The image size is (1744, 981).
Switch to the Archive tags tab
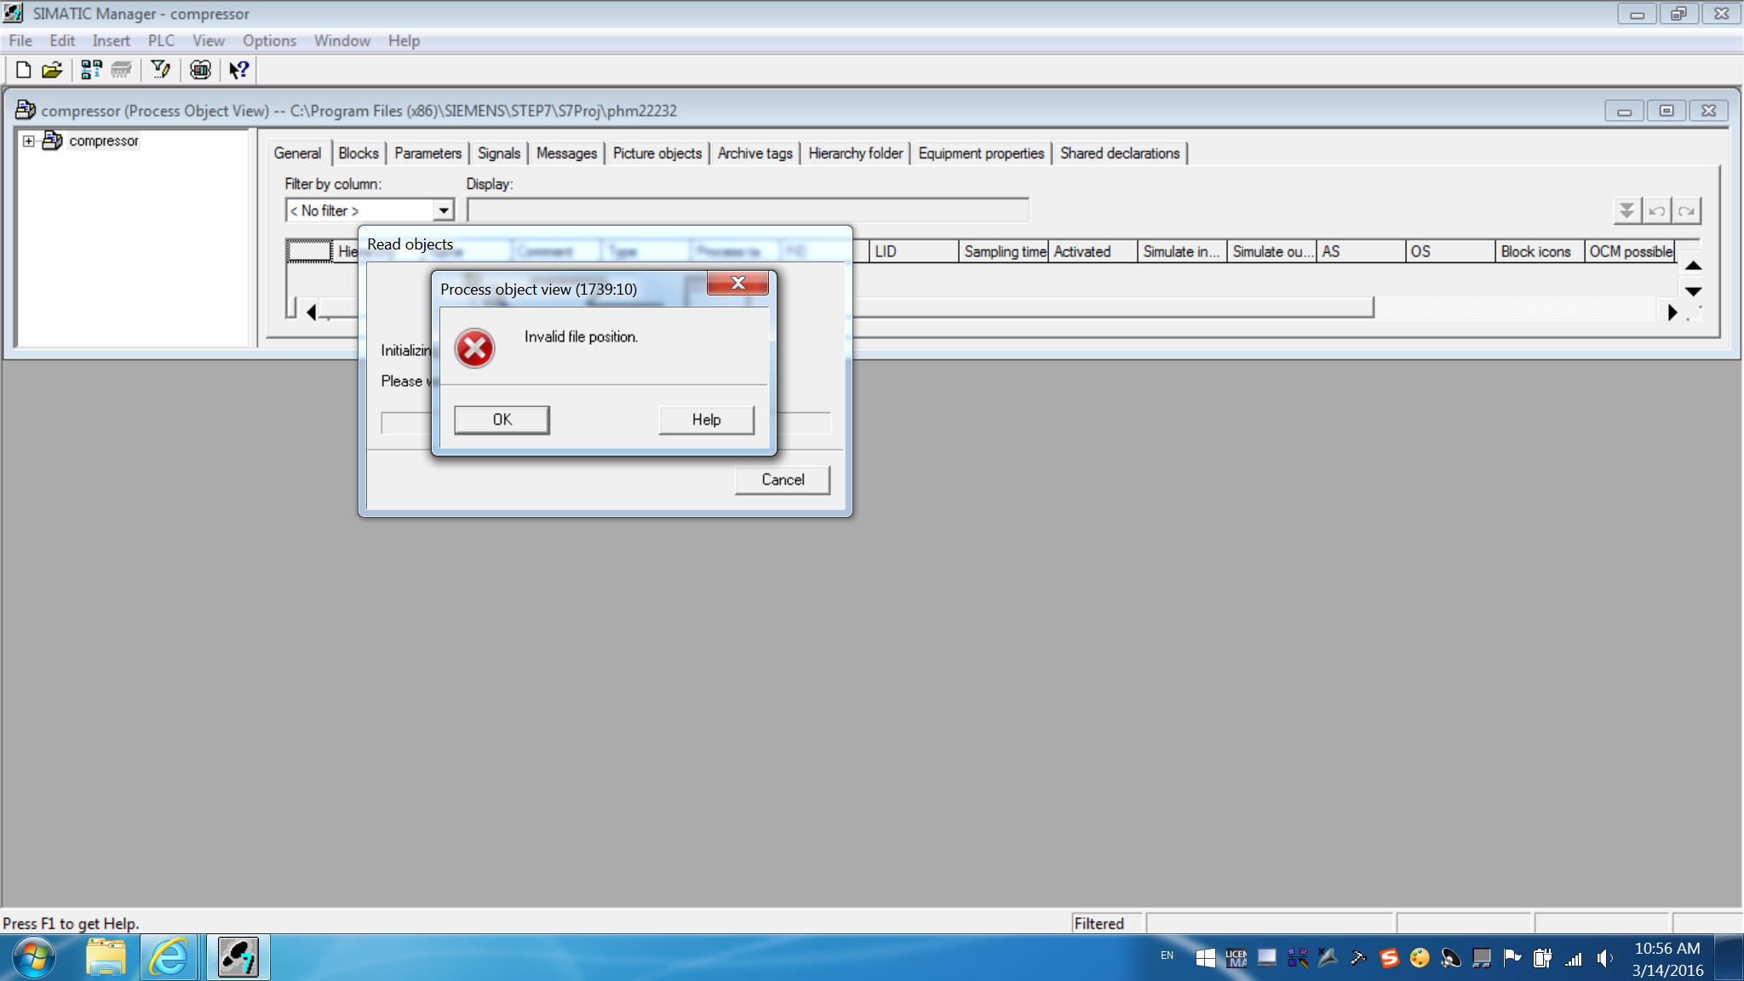pos(754,153)
